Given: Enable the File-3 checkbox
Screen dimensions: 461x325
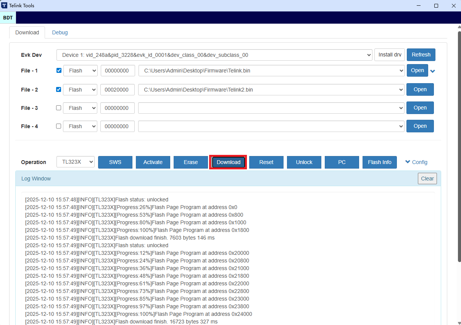Looking at the screenshot, I should (x=58, y=108).
